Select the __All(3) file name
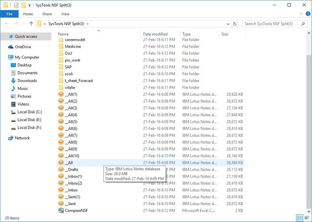 [71, 108]
